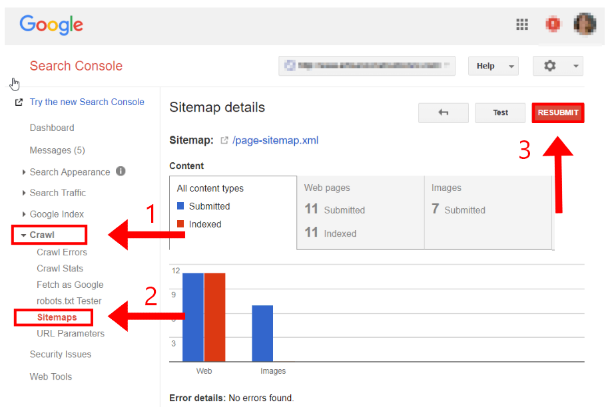Click the Search Console title
The height and width of the screenshot is (407, 610).
76,66
